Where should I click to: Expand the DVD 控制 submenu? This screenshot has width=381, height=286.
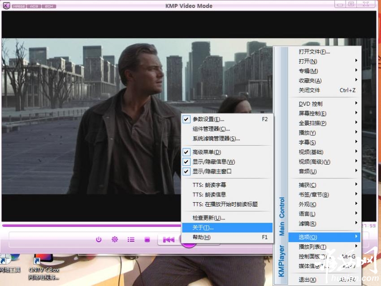310,104
